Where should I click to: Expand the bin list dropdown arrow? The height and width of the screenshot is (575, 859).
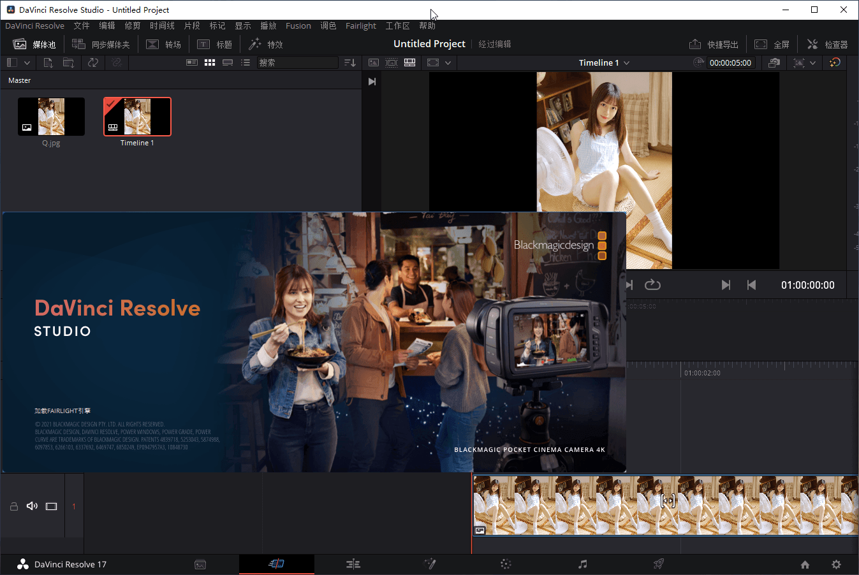click(x=27, y=62)
